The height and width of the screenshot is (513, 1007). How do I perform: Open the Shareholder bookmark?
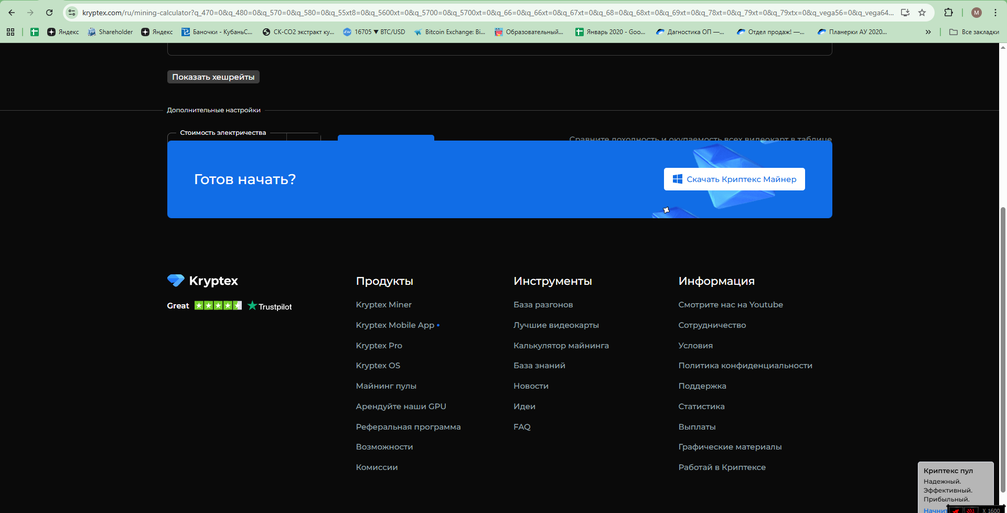tap(110, 32)
